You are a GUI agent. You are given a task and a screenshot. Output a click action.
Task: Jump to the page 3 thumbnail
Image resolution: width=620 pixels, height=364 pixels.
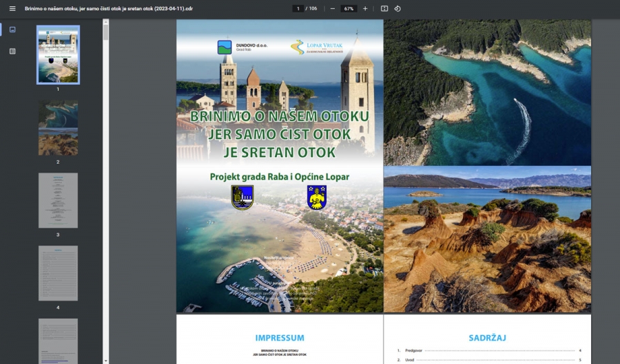[x=58, y=200]
